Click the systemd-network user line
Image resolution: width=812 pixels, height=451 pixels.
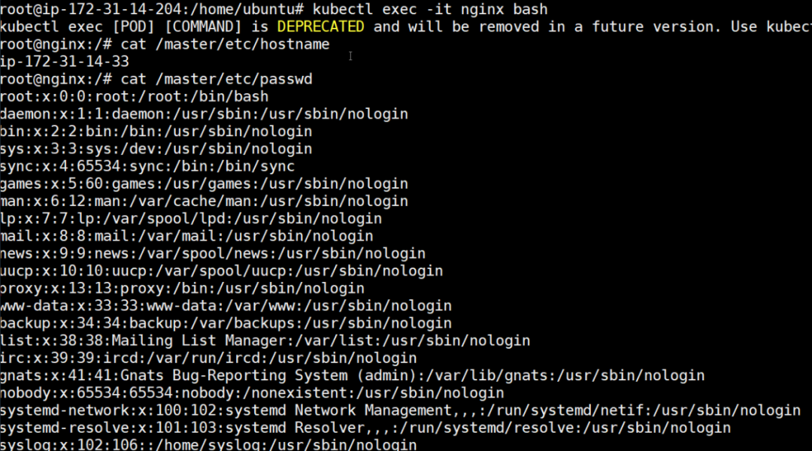tap(400, 410)
